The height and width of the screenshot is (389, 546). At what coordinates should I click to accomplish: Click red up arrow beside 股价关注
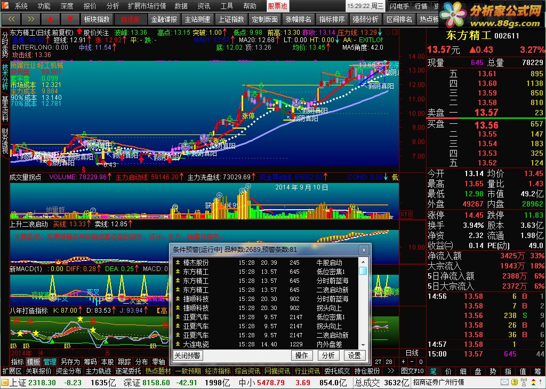point(79,31)
